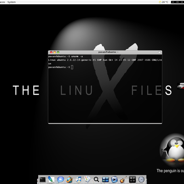Minimize the terminal with the yellow button
The height and width of the screenshot is (184, 184).
point(55,52)
